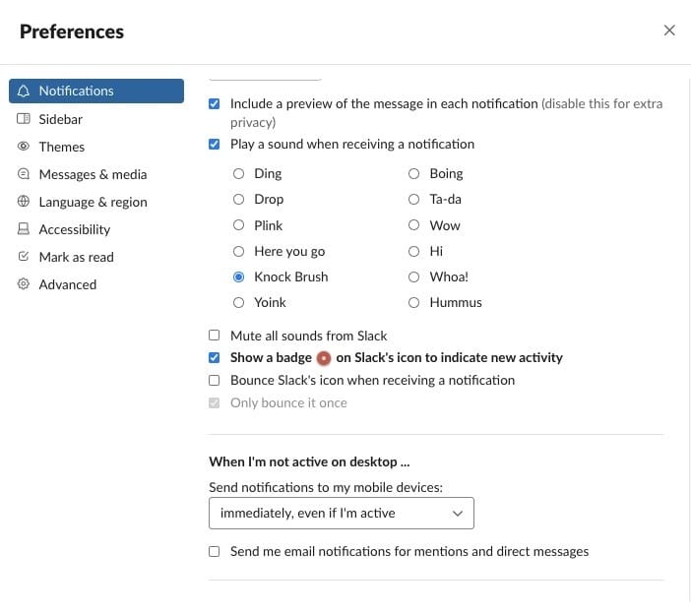The height and width of the screenshot is (613, 691).
Task: Click the Notifications bell icon in sidebar
Action: (x=24, y=91)
